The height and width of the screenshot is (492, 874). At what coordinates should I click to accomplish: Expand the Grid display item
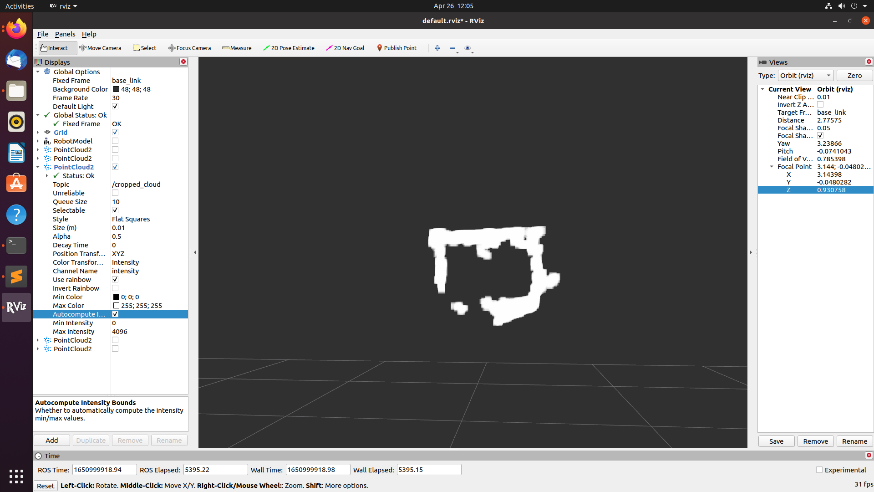point(38,133)
